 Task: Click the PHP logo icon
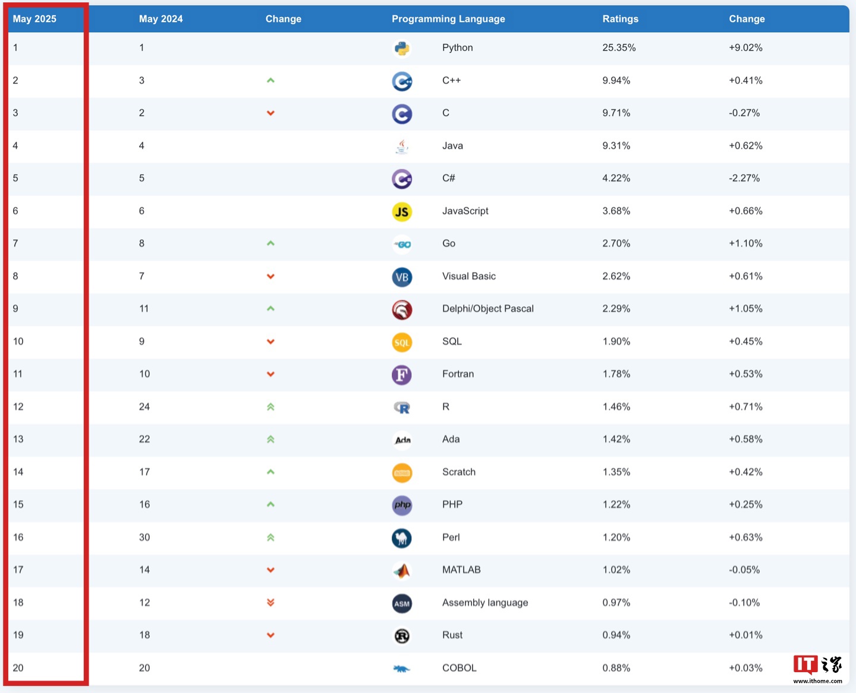click(x=402, y=505)
